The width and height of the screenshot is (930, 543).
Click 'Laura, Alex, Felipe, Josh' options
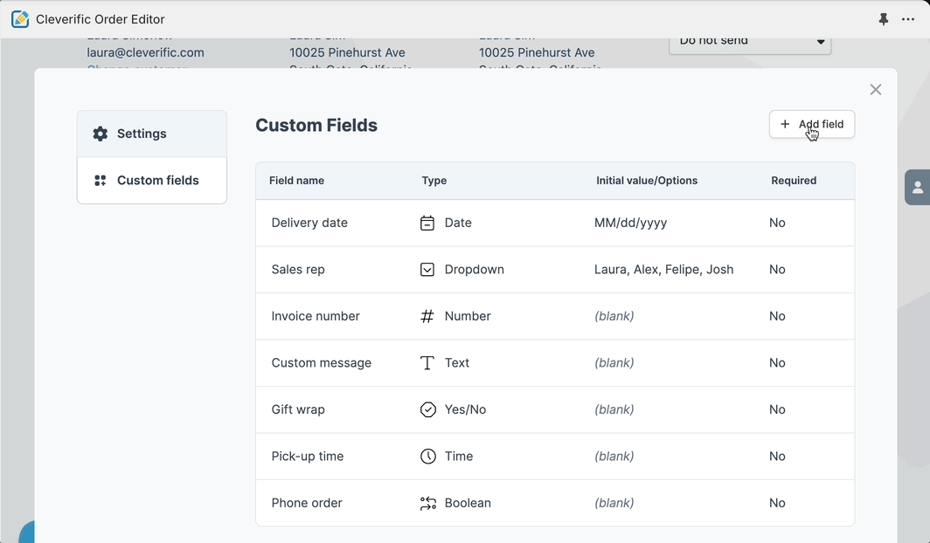pos(663,270)
